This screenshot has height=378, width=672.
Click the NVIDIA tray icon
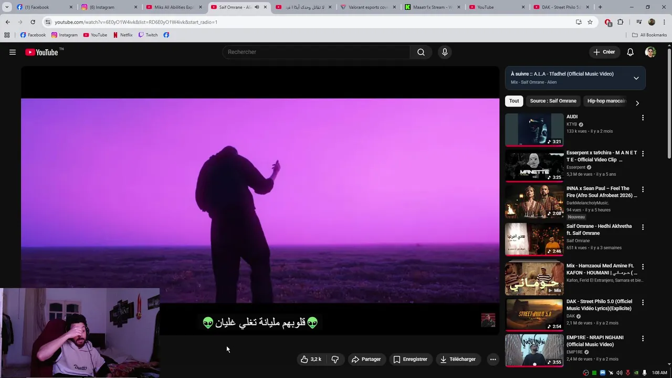636,373
